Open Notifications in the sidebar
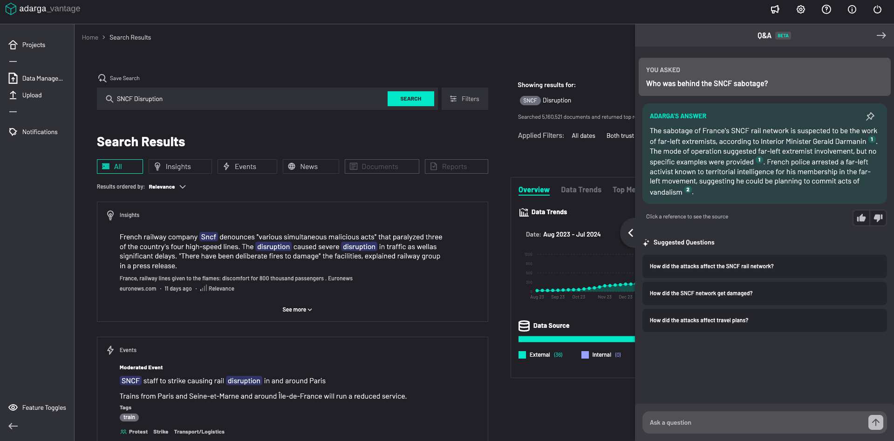This screenshot has width=894, height=441. pyautogui.click(x=33, y=132)
